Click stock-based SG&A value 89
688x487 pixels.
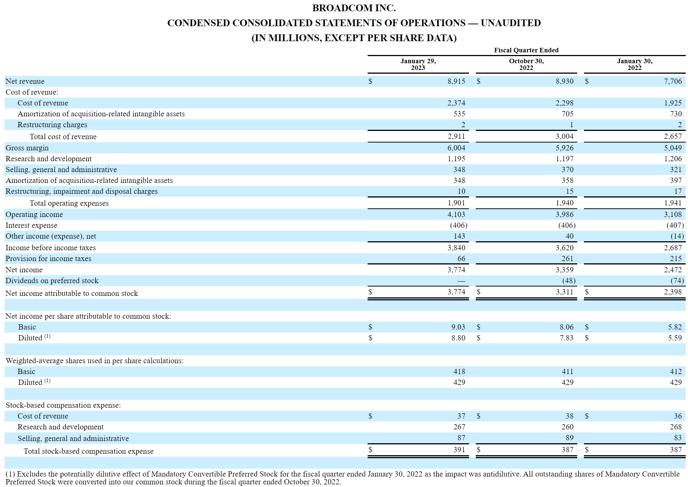569,438
